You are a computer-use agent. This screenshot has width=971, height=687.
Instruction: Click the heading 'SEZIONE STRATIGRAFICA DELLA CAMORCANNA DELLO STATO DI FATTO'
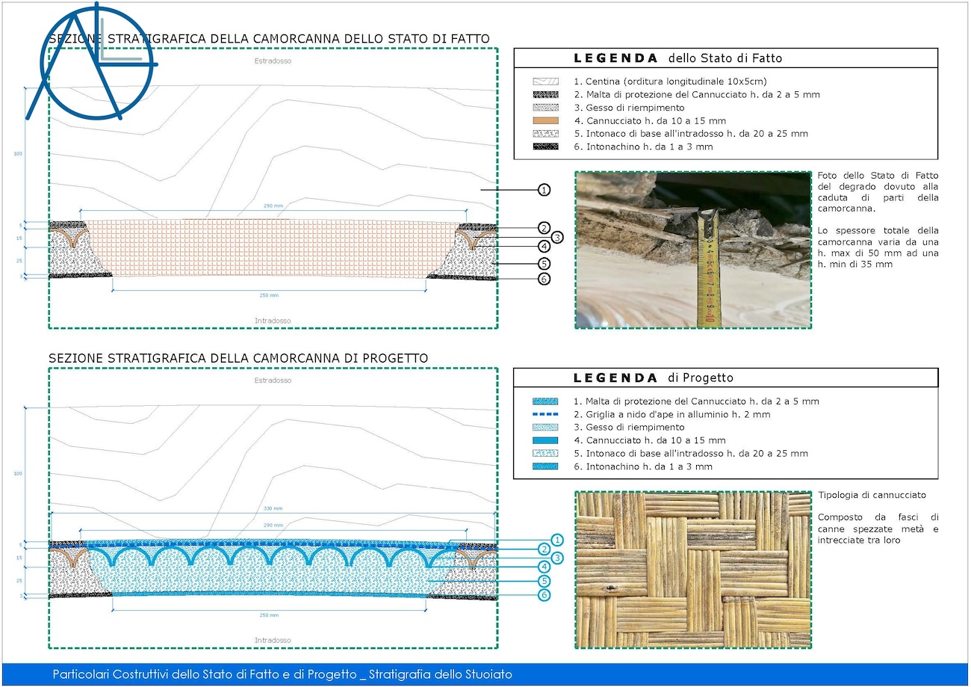click(269, 39)
